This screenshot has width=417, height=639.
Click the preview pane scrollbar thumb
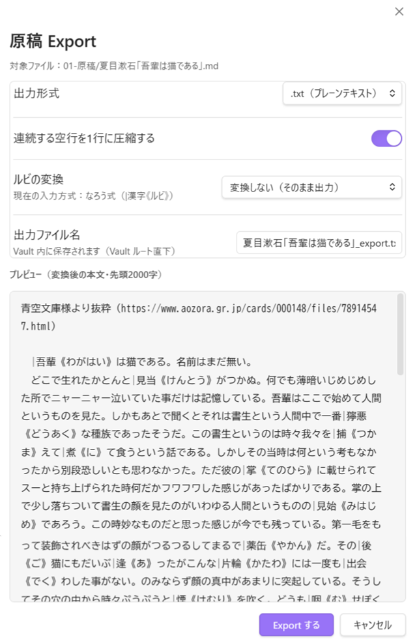[400, 334]
